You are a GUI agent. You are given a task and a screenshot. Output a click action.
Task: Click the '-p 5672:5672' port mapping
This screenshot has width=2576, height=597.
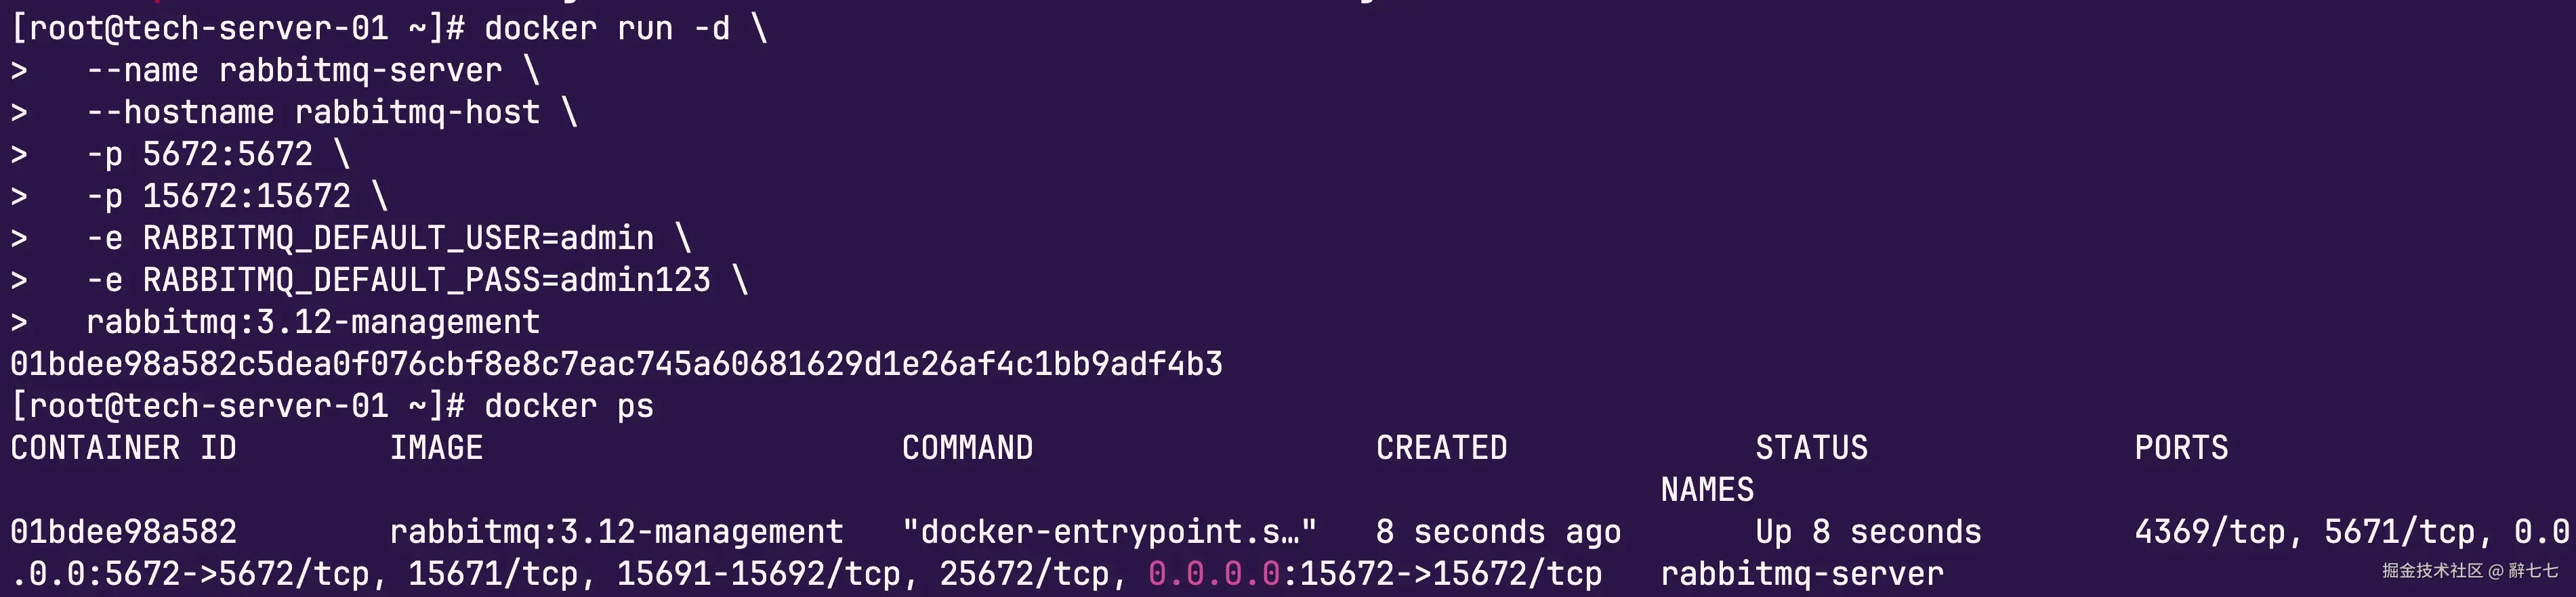[199, 155]
